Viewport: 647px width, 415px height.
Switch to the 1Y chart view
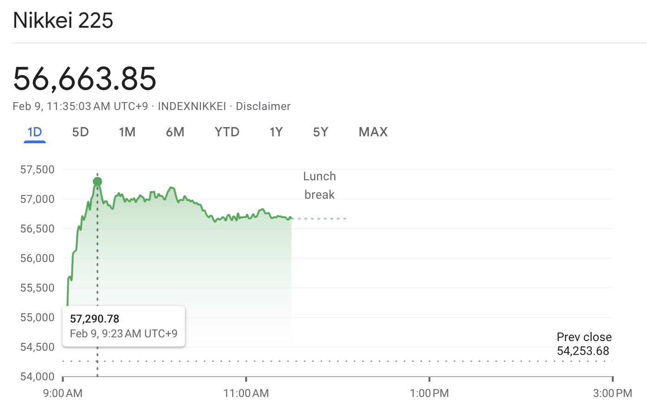[x=276, y=132]
